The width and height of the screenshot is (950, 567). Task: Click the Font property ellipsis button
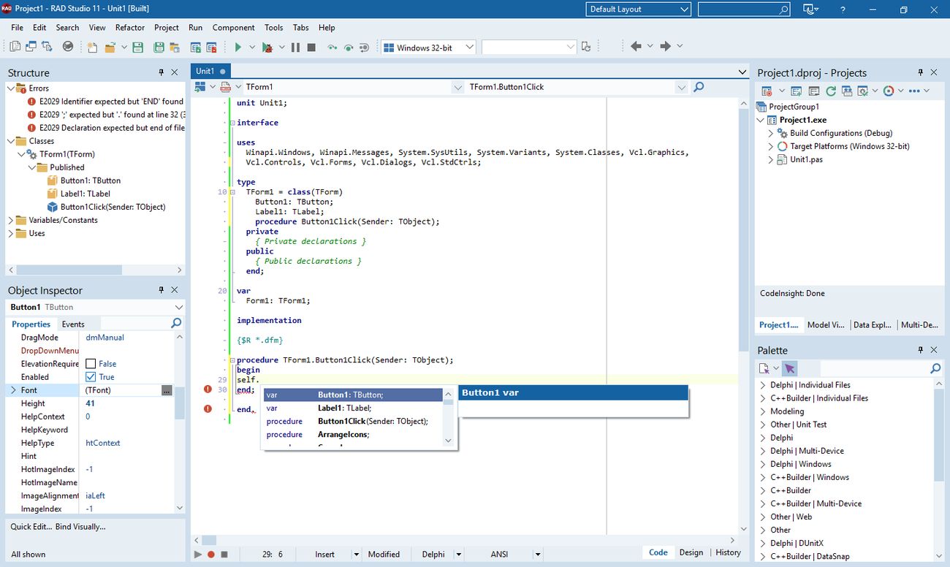[x=167, y=391]
